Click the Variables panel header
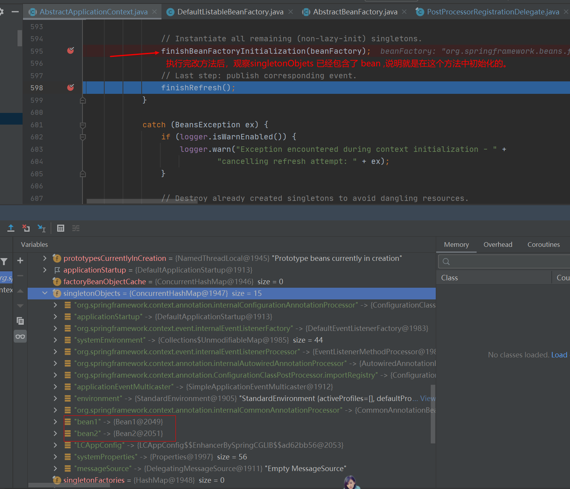 pyautogui.click(x=34, y=244)
